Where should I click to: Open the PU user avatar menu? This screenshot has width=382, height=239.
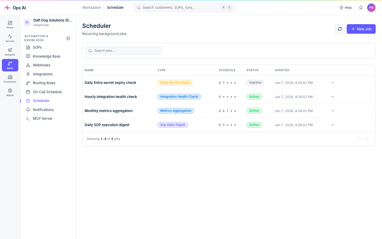point(371,8)
